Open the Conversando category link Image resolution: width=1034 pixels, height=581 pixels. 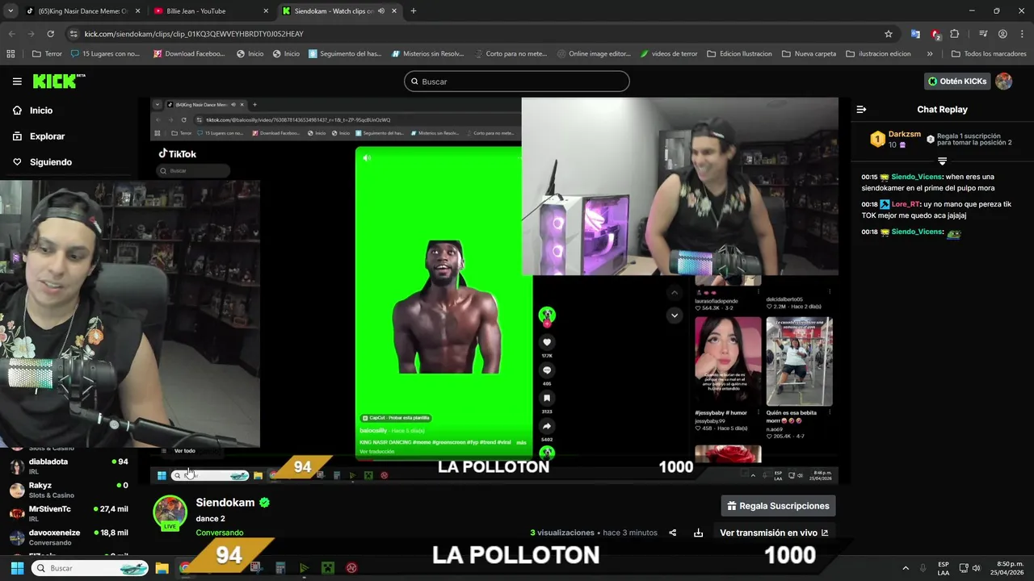pyautogui.click(x=220, y=533)
